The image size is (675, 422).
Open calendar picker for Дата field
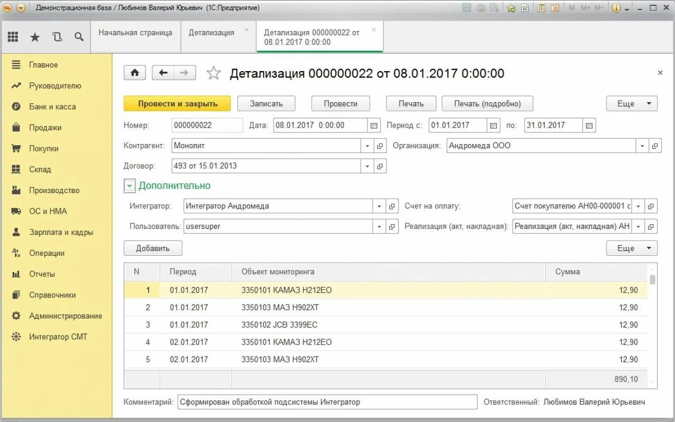point(374,126)
